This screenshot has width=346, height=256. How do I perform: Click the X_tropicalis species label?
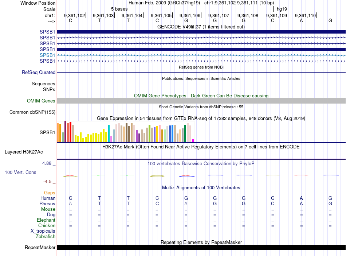[43, 231]
